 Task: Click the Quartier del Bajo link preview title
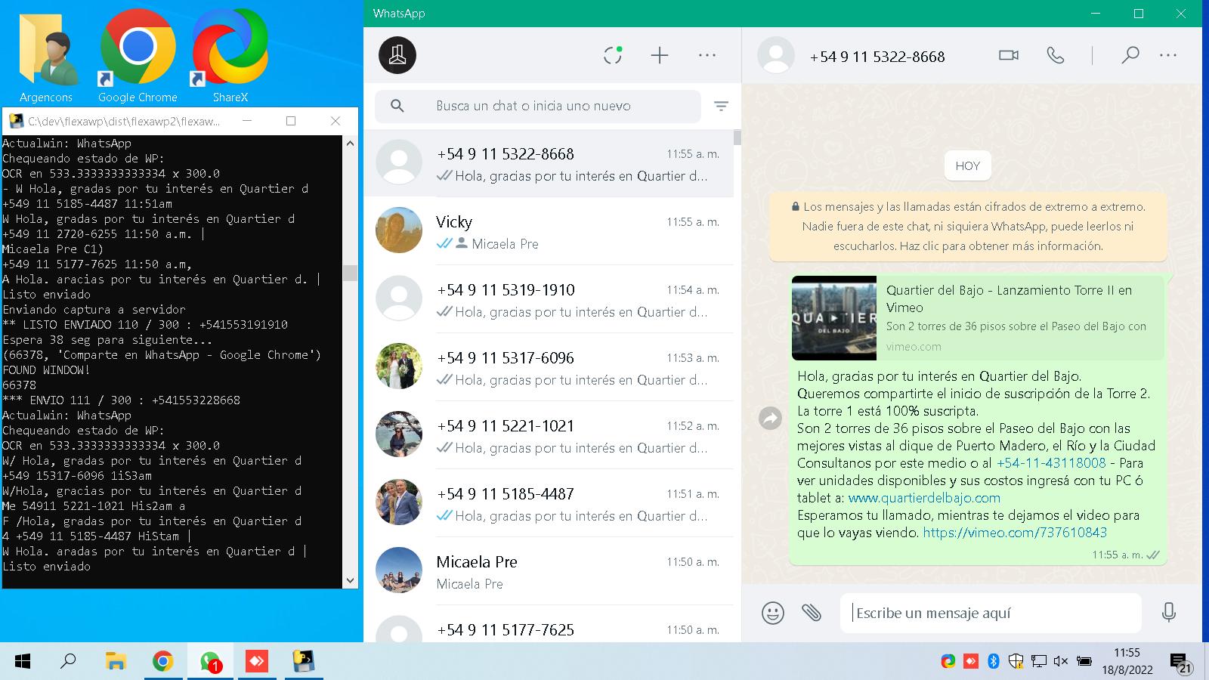(1009, 298)
